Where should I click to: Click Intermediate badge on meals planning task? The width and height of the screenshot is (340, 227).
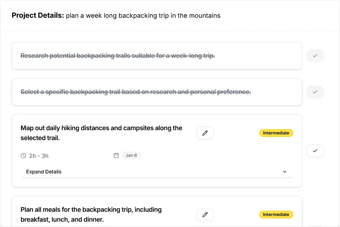[x=276, y=215]
